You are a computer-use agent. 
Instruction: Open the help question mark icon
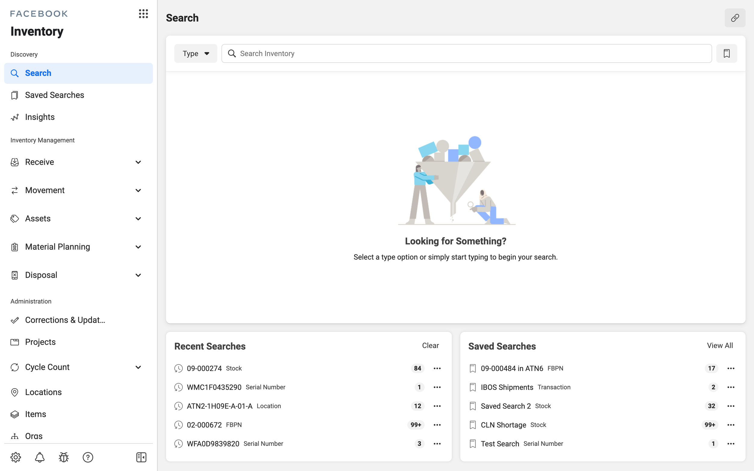pyautogui.click(x=88, y=457)
